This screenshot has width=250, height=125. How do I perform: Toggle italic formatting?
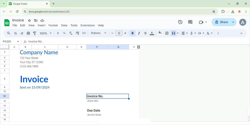click(139, 33)
